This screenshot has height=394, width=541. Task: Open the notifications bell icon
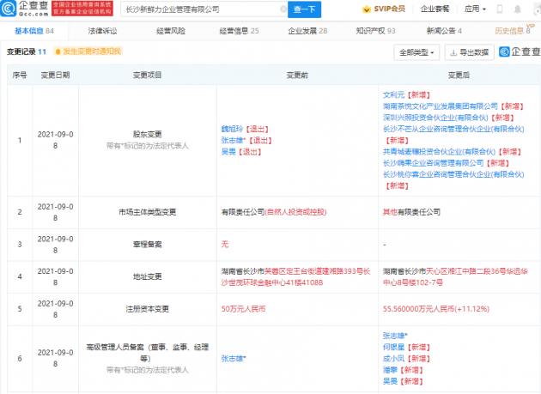click(518, 9)
